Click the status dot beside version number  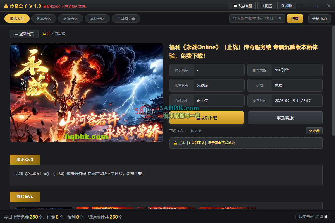point(326,217)
